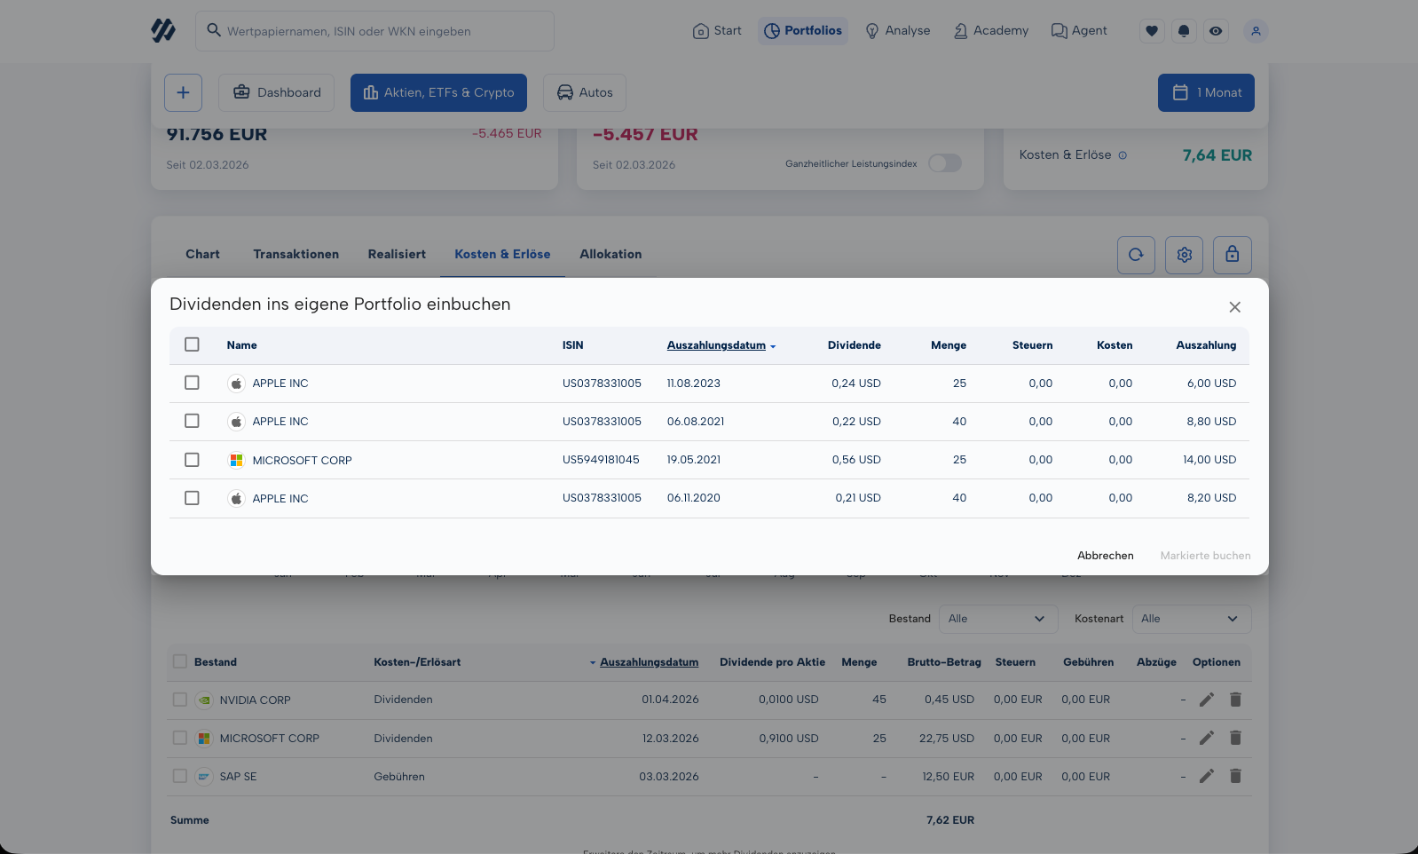Check the APPLE INC 06.11.2020 row
Viewport: 1418px width, 854px height.
tap(192, 498)
